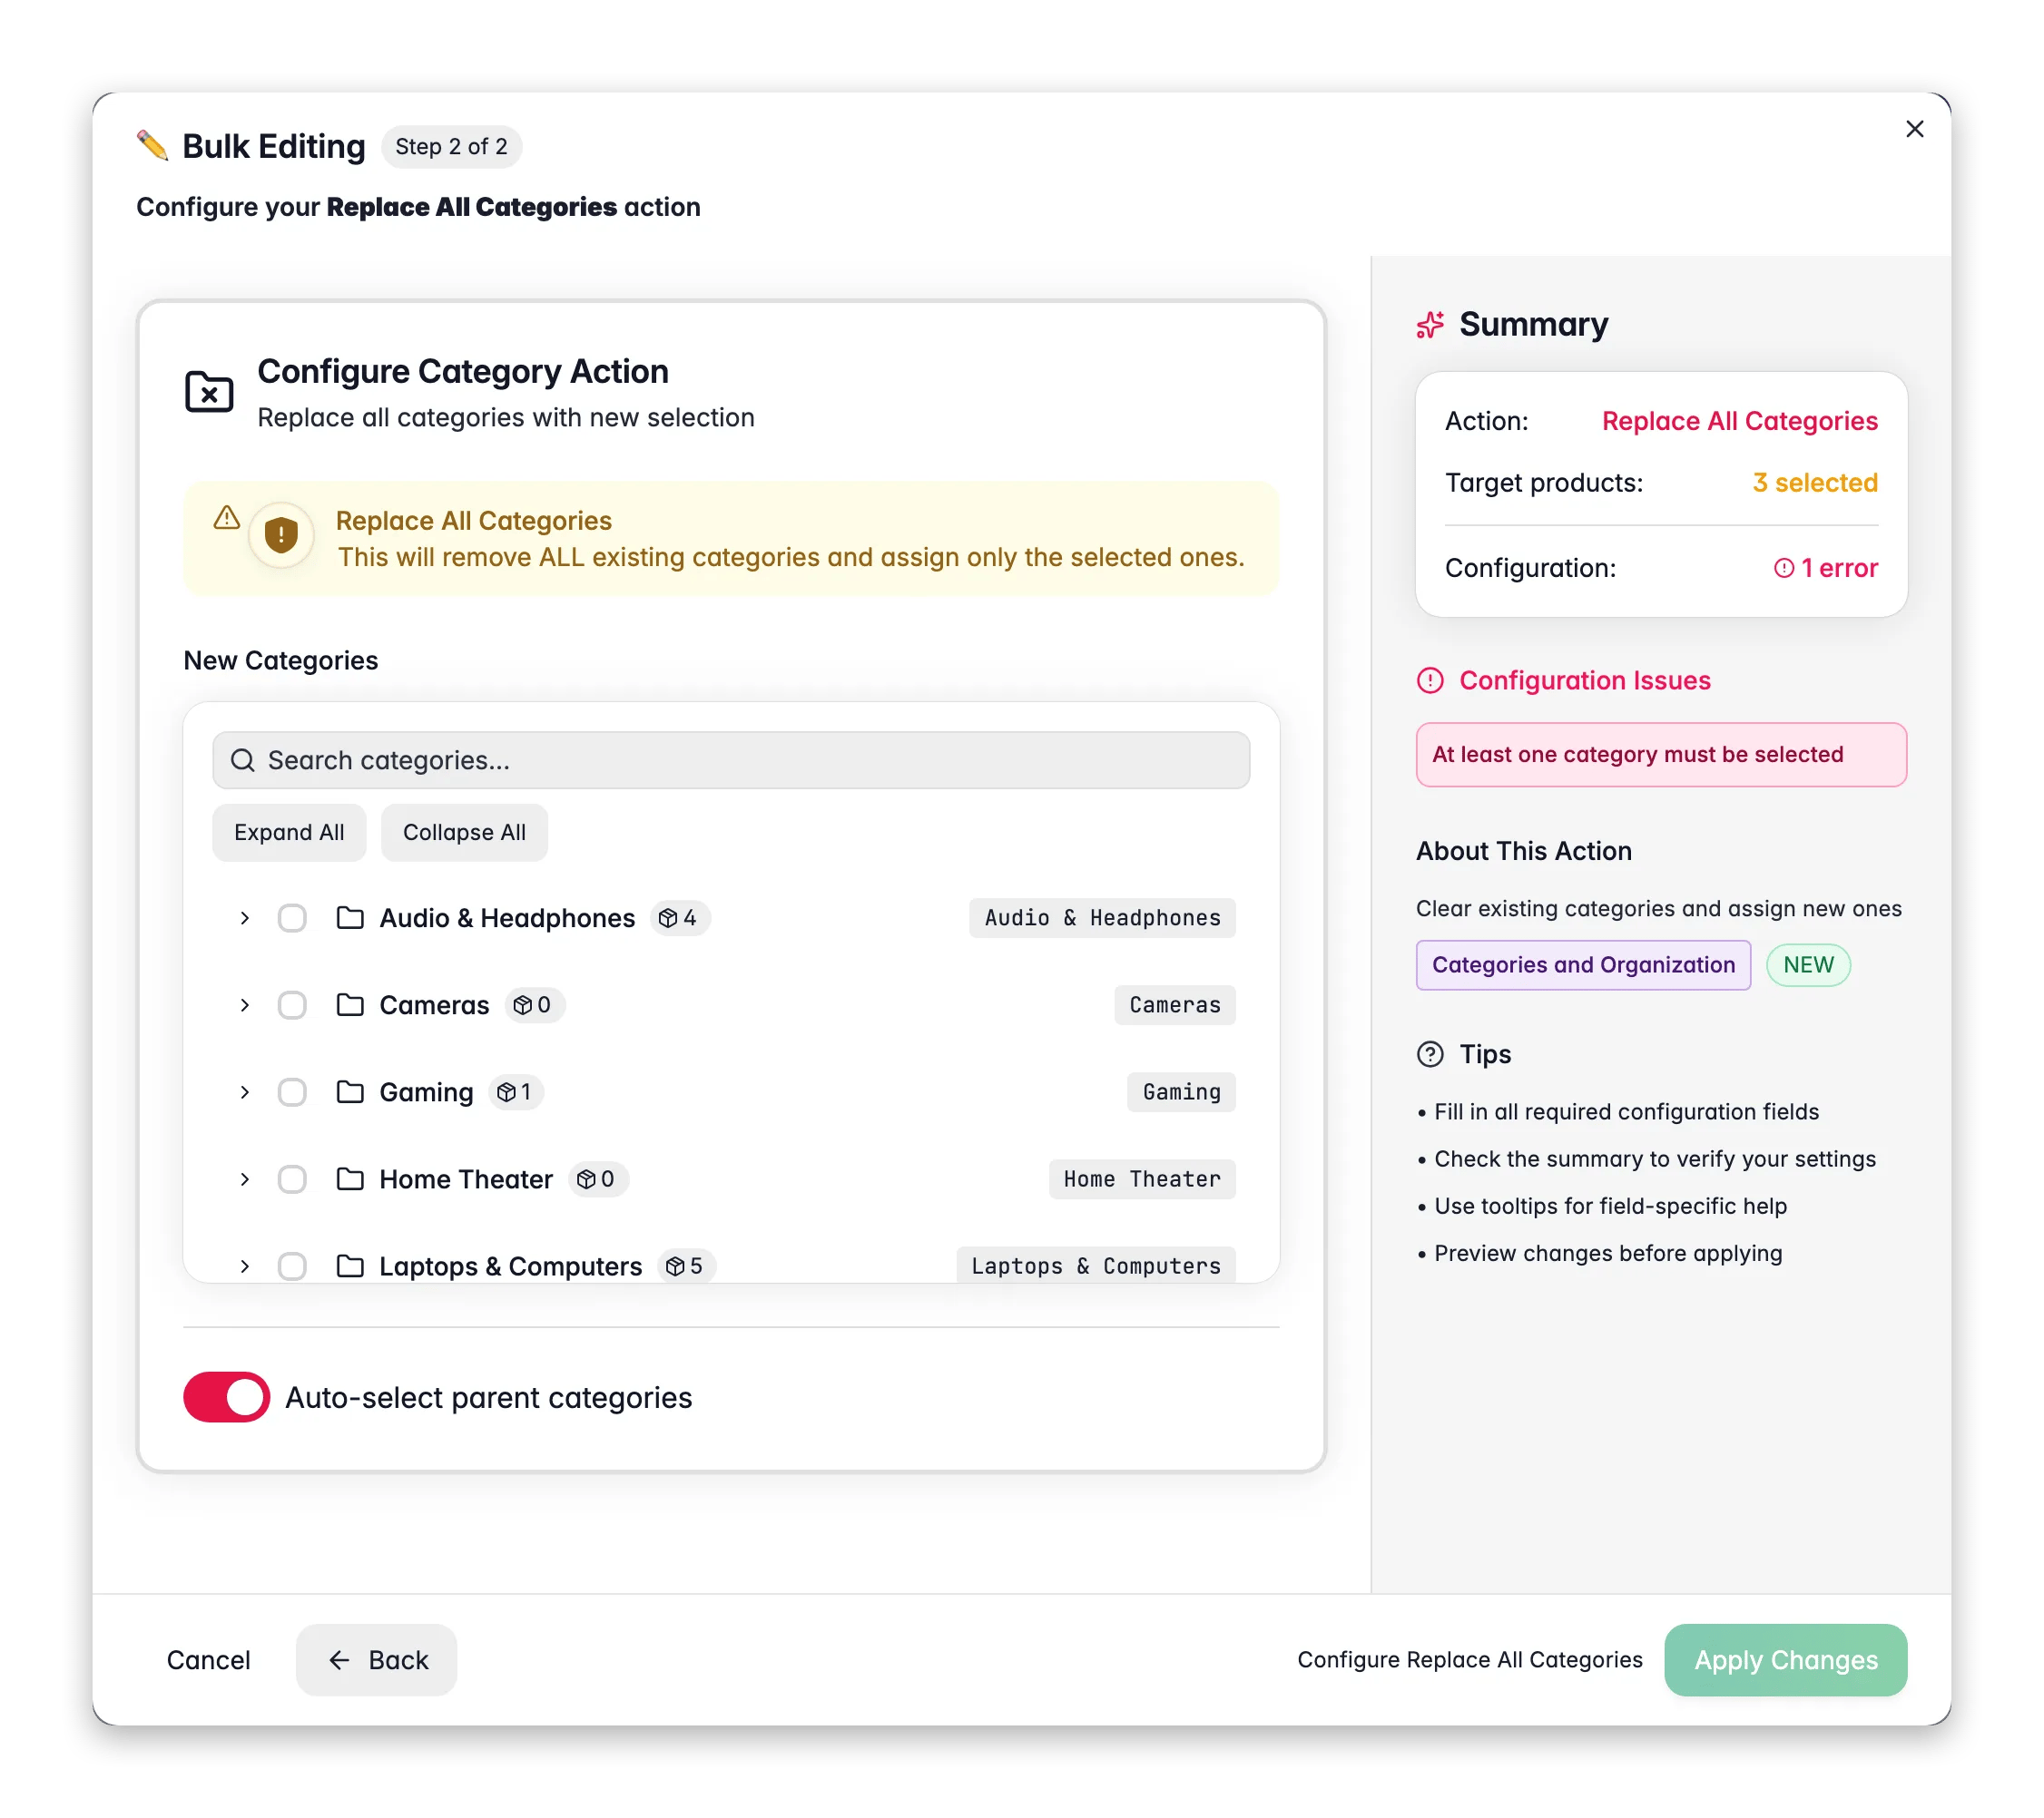Click the question mark icon next to Tips

(1430, 1054)
